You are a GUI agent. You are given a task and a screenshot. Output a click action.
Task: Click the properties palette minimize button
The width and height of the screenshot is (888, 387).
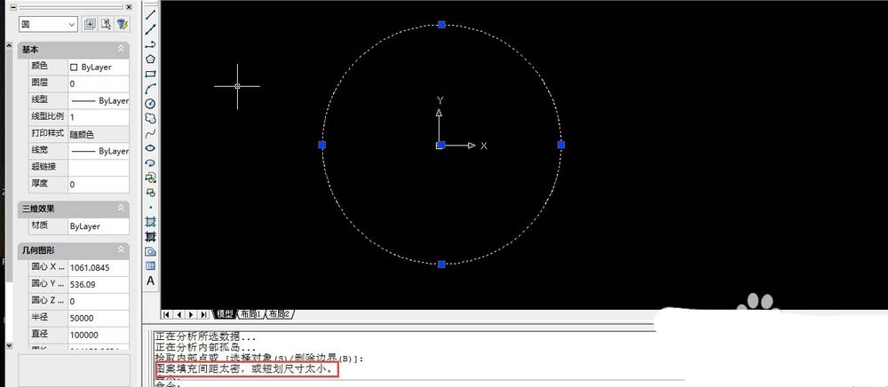point(14,7)
